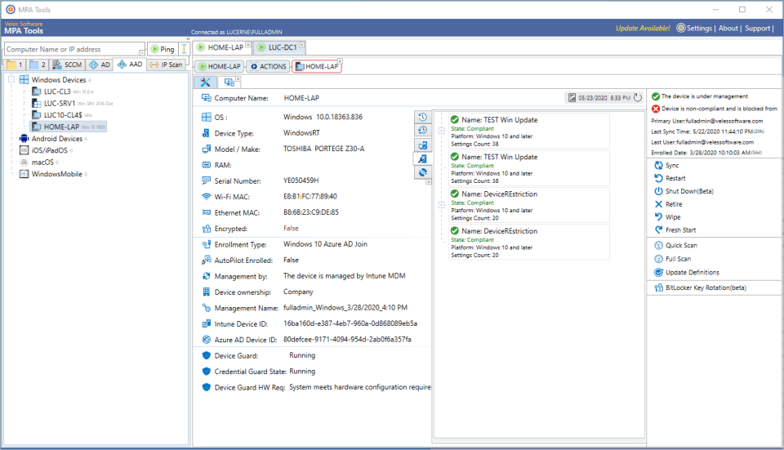This screenshot has width=784, height=450.
Task: Start BitLocker Key Rotation(beta)
Action: (705, 287)
